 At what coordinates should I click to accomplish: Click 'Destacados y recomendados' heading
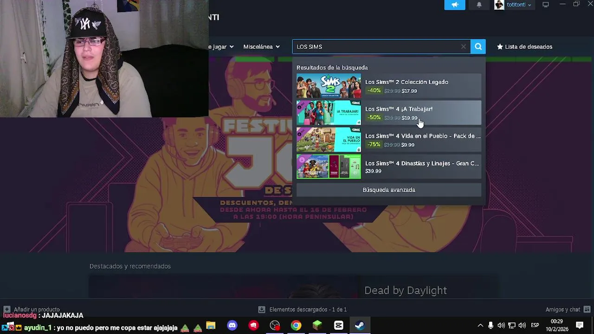pyautogui.click(x=130, y=266)
